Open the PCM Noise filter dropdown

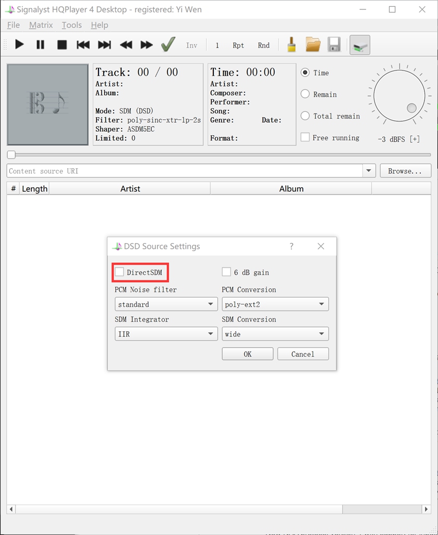pos(166,304)
